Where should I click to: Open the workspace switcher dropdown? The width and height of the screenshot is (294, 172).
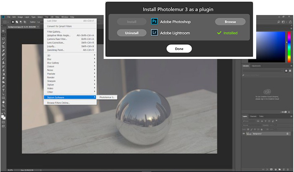[x=283, y=22]
